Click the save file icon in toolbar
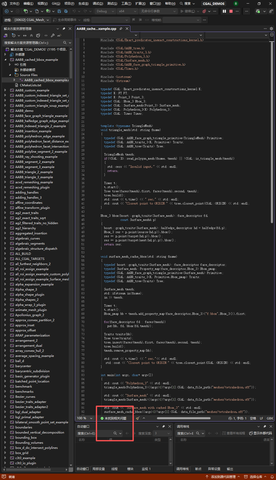Viewport: 276px width, 480px height. pos(59,11)
